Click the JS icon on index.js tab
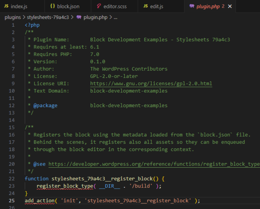The image size is (260, 209). [x=6, y=6]
